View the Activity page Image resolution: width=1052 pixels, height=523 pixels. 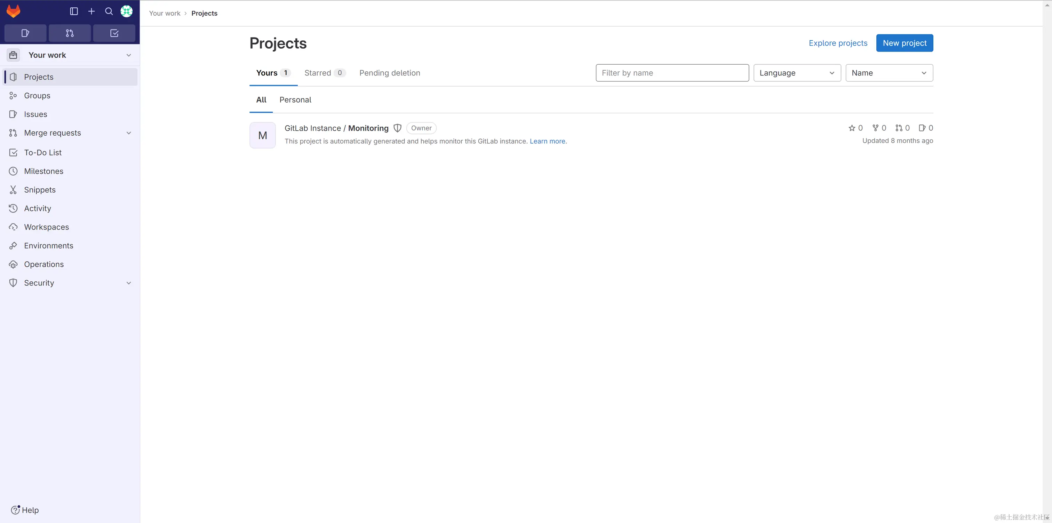pyautogui.click(x=71, y=209)
